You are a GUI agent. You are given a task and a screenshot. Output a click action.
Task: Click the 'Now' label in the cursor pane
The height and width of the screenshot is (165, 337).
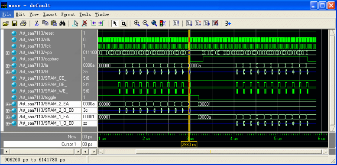click(x=72, y=137)
